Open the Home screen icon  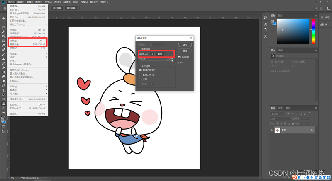click(5, 8)
